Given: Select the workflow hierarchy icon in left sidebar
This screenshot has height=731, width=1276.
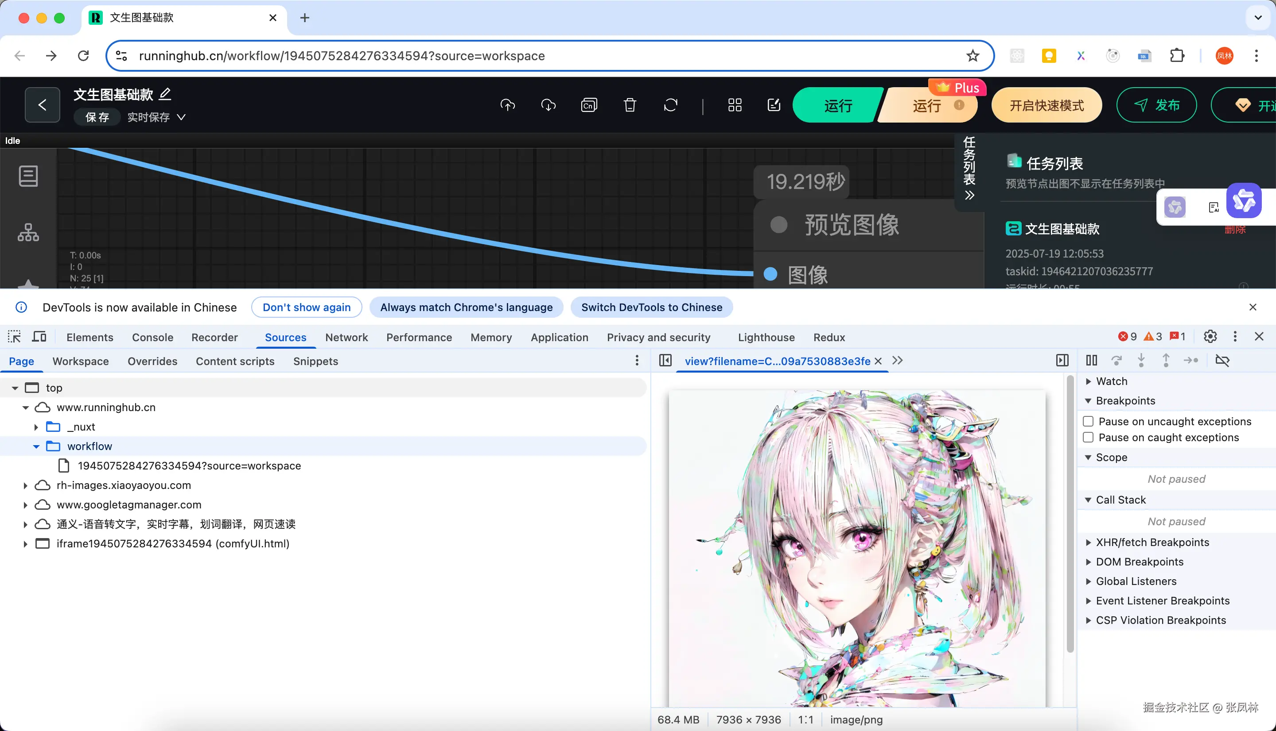Looking at the screenshot, I should pyautogui.click(x=28, y=232).
